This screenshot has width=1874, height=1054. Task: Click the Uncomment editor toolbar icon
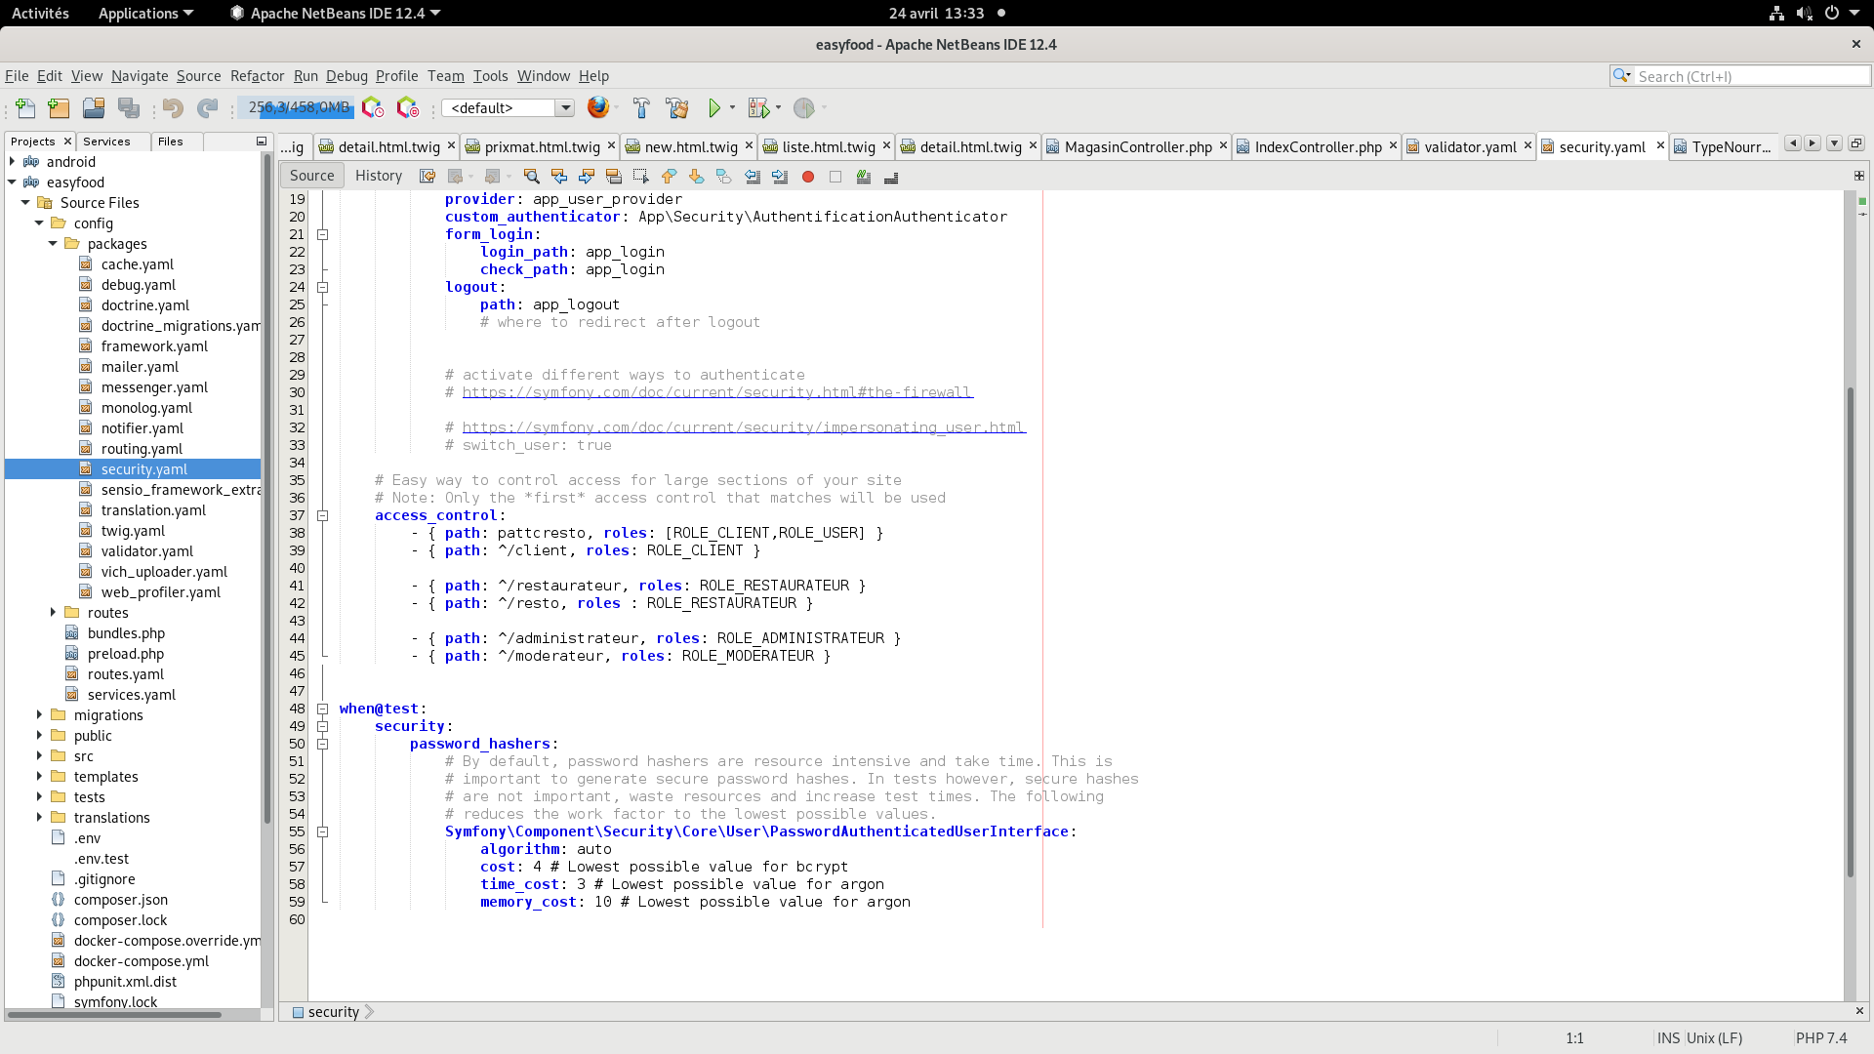(891, 177)
